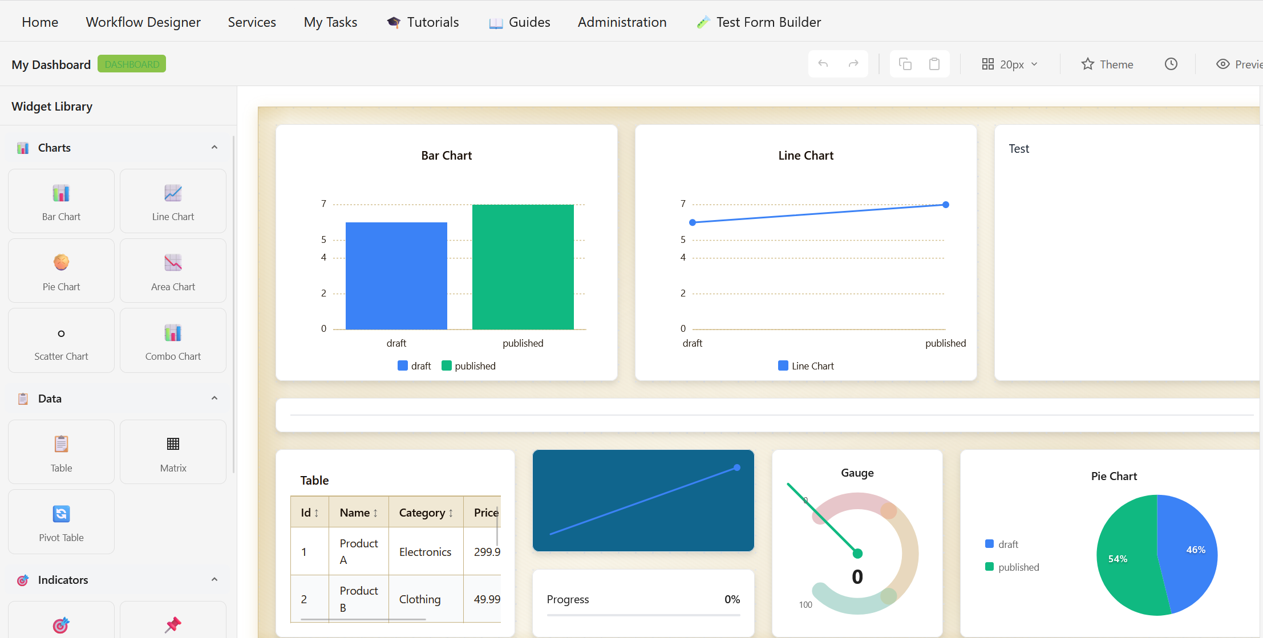Click the 'Electronics' table cell

point(426,552)
